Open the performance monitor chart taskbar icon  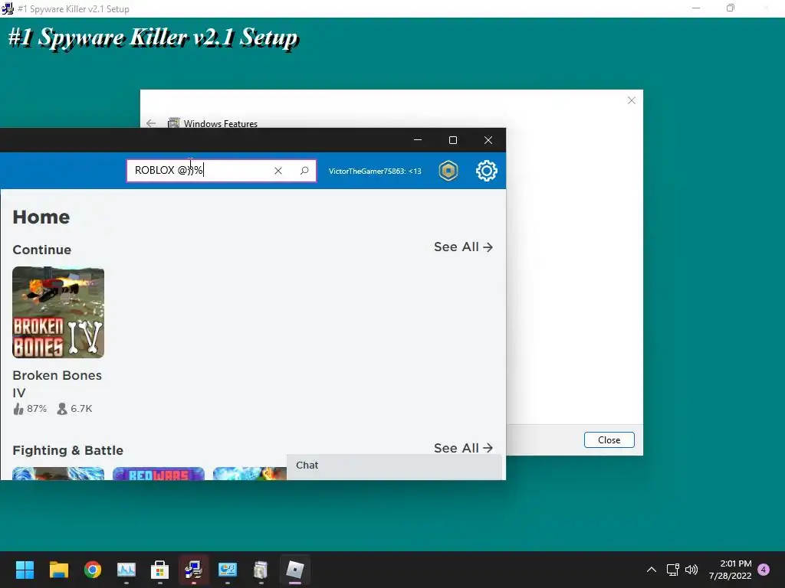126,570
